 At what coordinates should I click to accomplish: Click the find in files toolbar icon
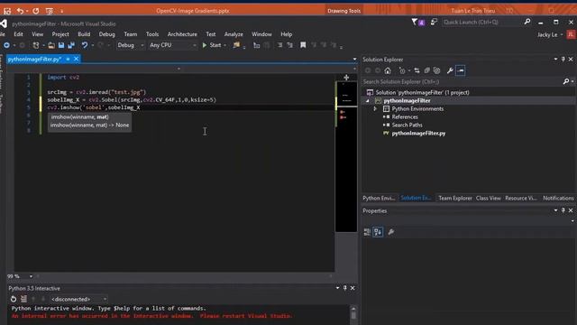(x=236, y=45)
